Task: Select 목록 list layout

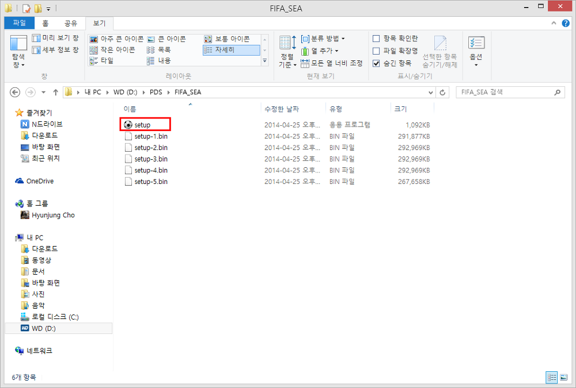Action: tap(159, 50)
